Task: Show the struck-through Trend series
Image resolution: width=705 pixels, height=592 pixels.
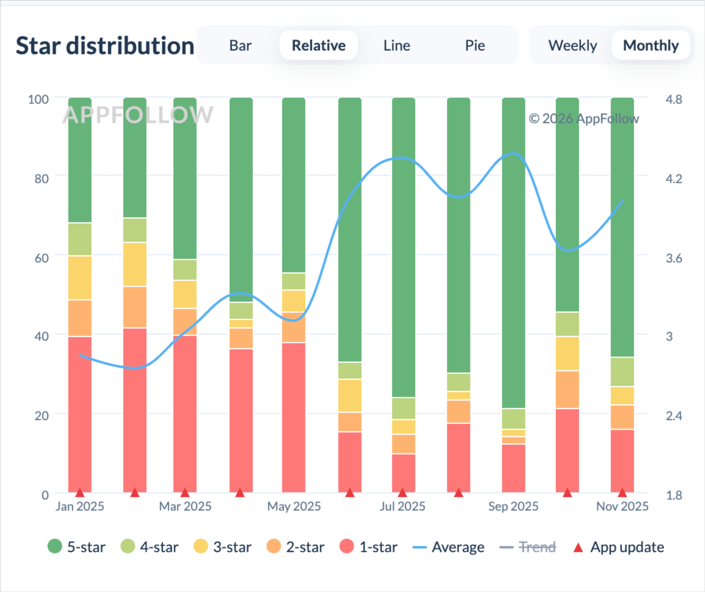Action: tap(528, 547)
